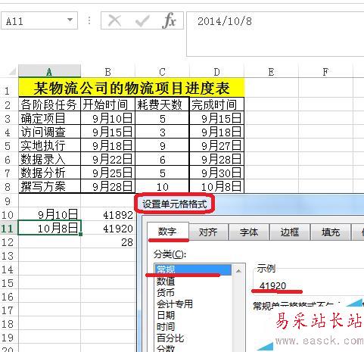Viewport: 364px width, 352px height.
Task: Switch to the 对齐 tab
Action: click(208, 232)
